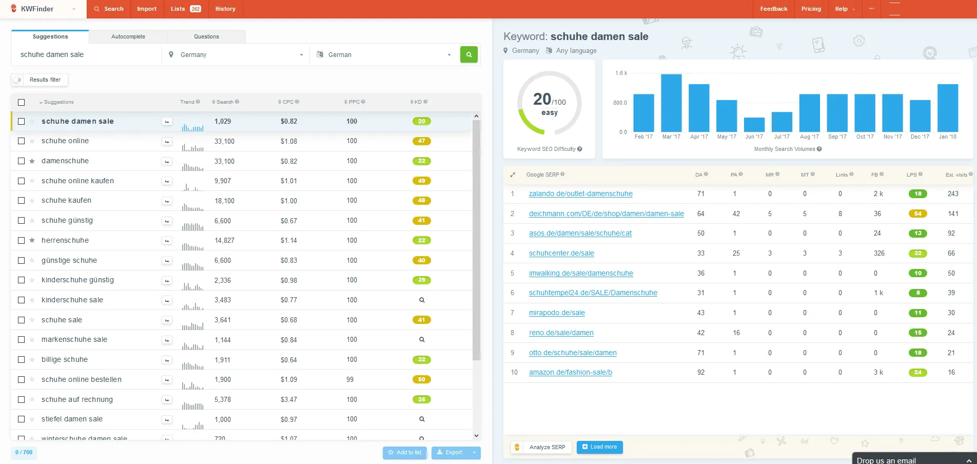
Task: Check the schuhe damen sale checkbox
Action: point(21,122)
